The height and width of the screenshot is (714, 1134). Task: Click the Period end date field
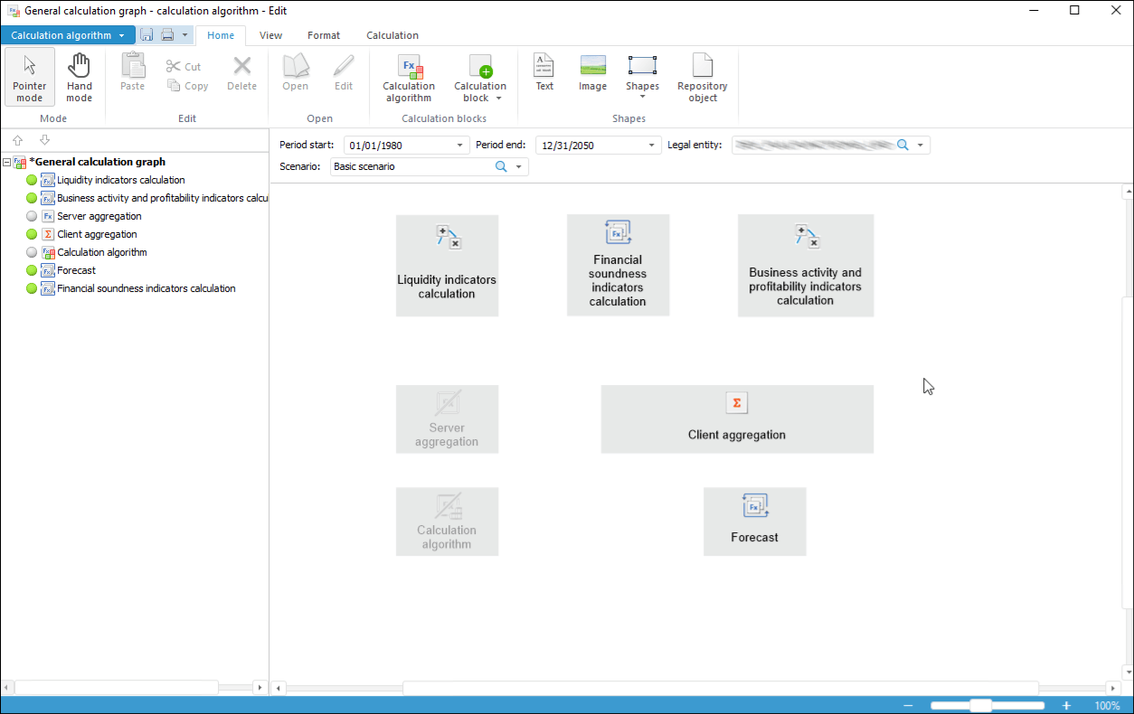point(591,146)
